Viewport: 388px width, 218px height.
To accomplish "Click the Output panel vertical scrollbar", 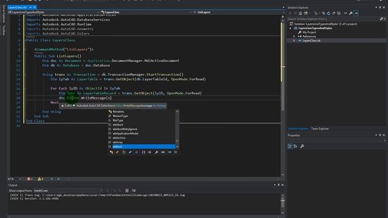I will click(x=283, y=204).
